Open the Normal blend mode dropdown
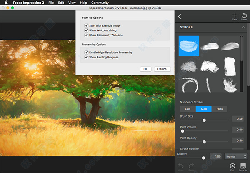 (236, 157)
